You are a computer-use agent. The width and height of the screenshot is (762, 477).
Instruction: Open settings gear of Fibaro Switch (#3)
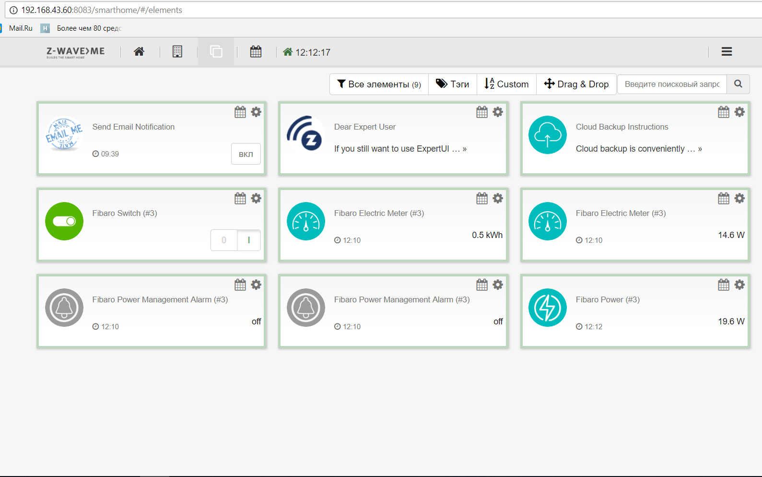257,198
